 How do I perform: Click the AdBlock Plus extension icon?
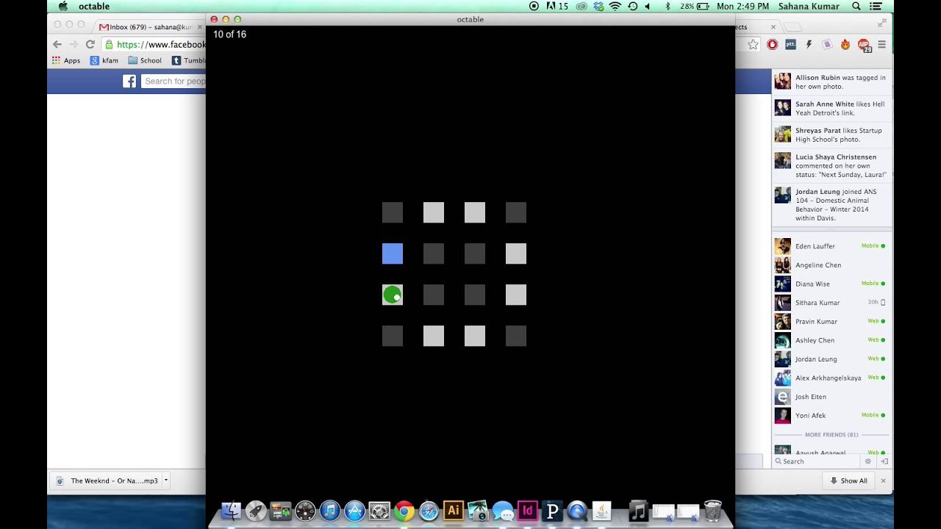point(864,45)
